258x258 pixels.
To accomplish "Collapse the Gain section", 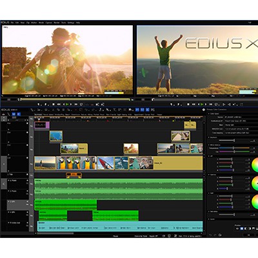I will (208, 193).
